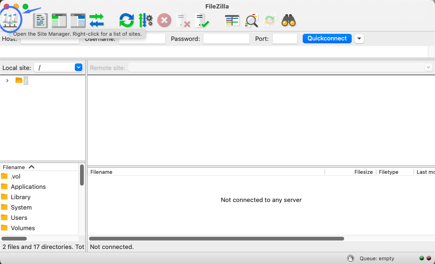Search for files with binoculars icon
Image resolution: width=435 pixels, height=264 pixels.
[x=289, y=21]
